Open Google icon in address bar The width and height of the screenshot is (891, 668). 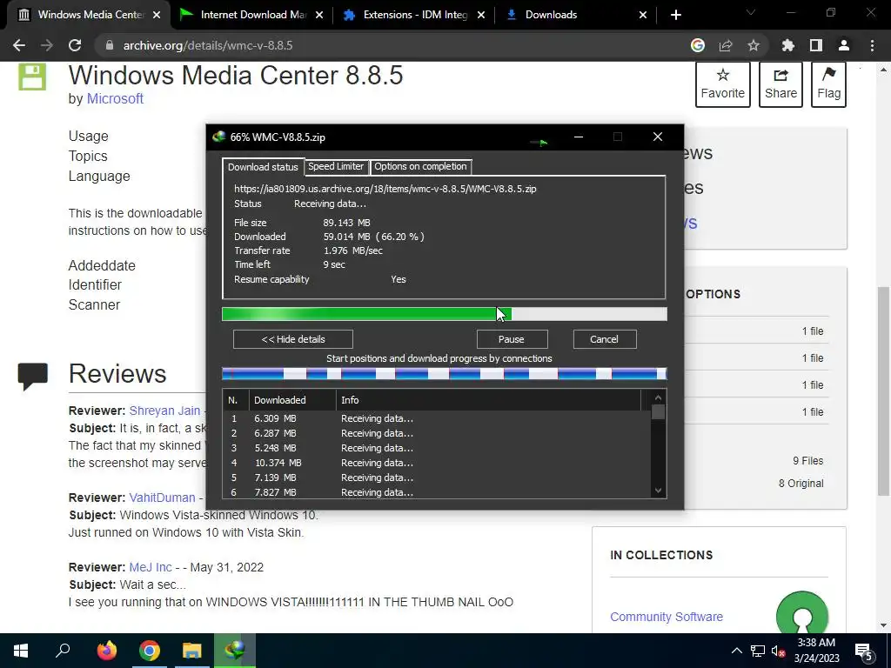(x=698, y=45)
